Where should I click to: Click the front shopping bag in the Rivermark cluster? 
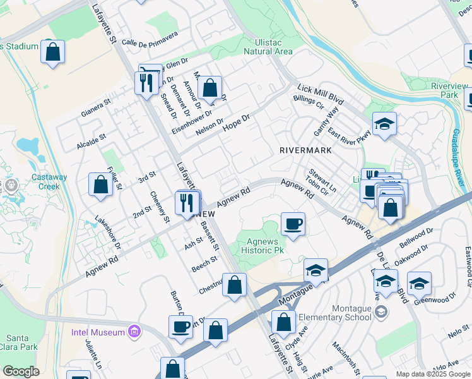391,208
